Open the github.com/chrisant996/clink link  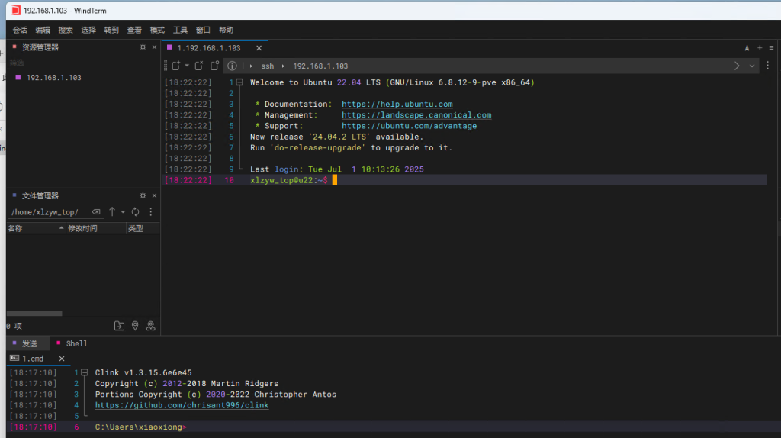click(x=182, y=405)
